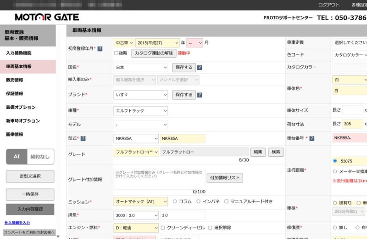The image size is (367, 239).
Task: Open the 乗車定員 dropdown
Action: [x=350, y=42]
